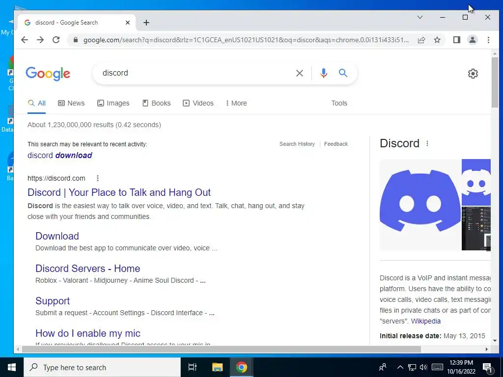
Task: Expand the More search categories menu
Action: point(236,103)
